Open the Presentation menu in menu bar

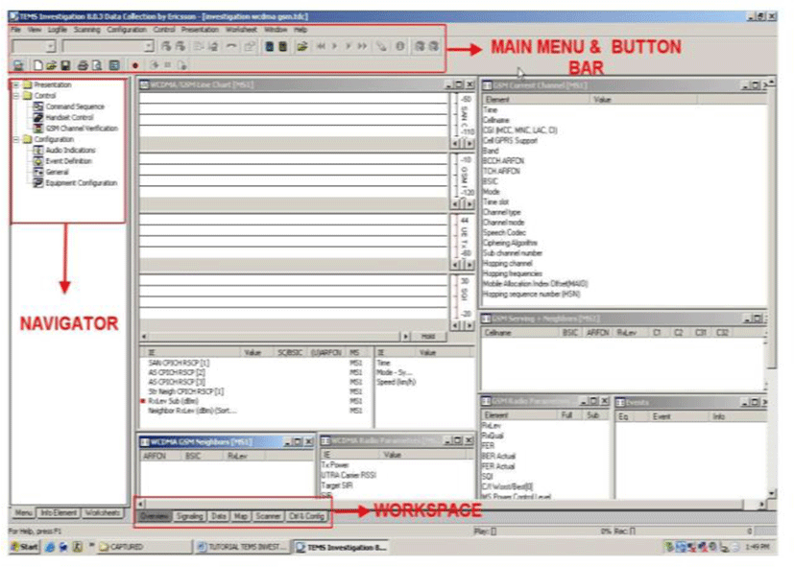click(200, 30)
